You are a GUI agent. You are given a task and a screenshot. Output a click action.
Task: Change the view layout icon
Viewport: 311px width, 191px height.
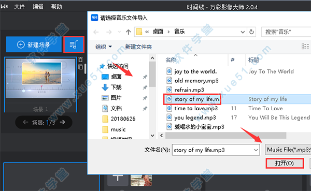click(305, 47)
